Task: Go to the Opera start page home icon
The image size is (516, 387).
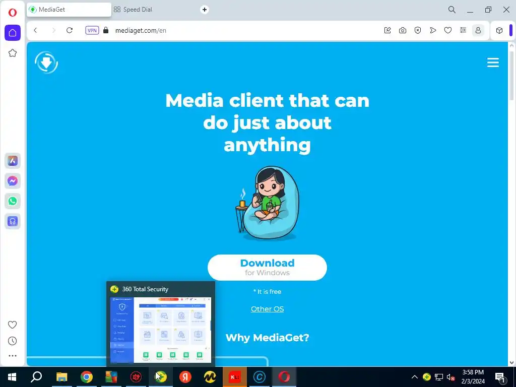Action: coord(13,33)
